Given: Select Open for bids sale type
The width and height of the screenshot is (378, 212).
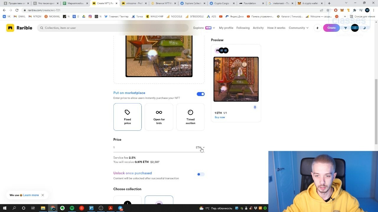Looking at the screenshot, I should click(x=159, y=117).
